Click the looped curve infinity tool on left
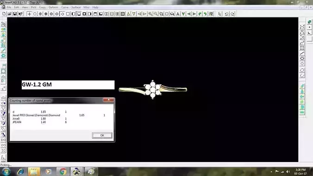 click(x=3, y=145)
